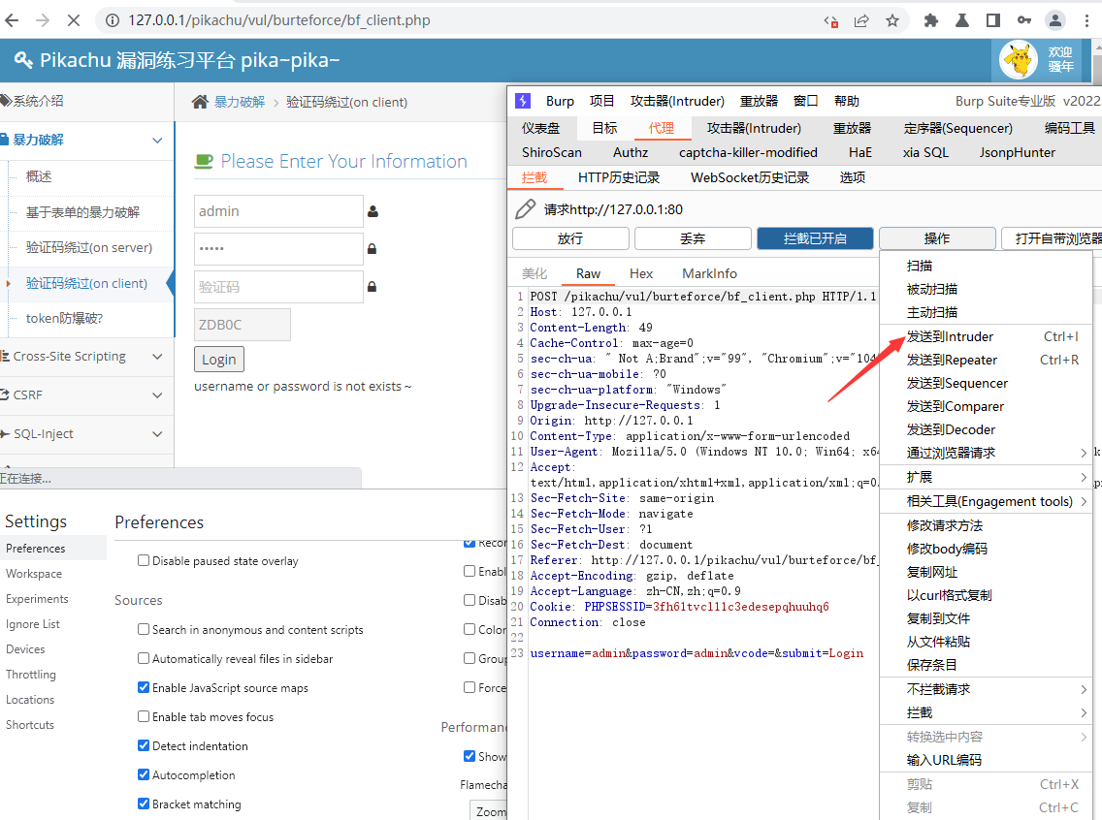This screenshot has height=820, width=1102.
Task: Click the coffee cup icon by form heading
Action: click(x=204, y=162)
